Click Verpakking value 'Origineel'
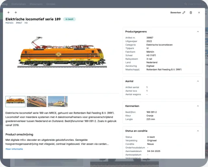This screenshot has width=208, height=167. (152, 140)
